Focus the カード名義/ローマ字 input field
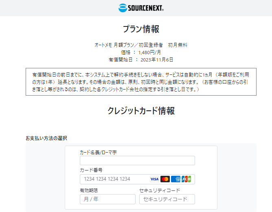This screenshot has height=212, width=272. (x=137, y=160)
